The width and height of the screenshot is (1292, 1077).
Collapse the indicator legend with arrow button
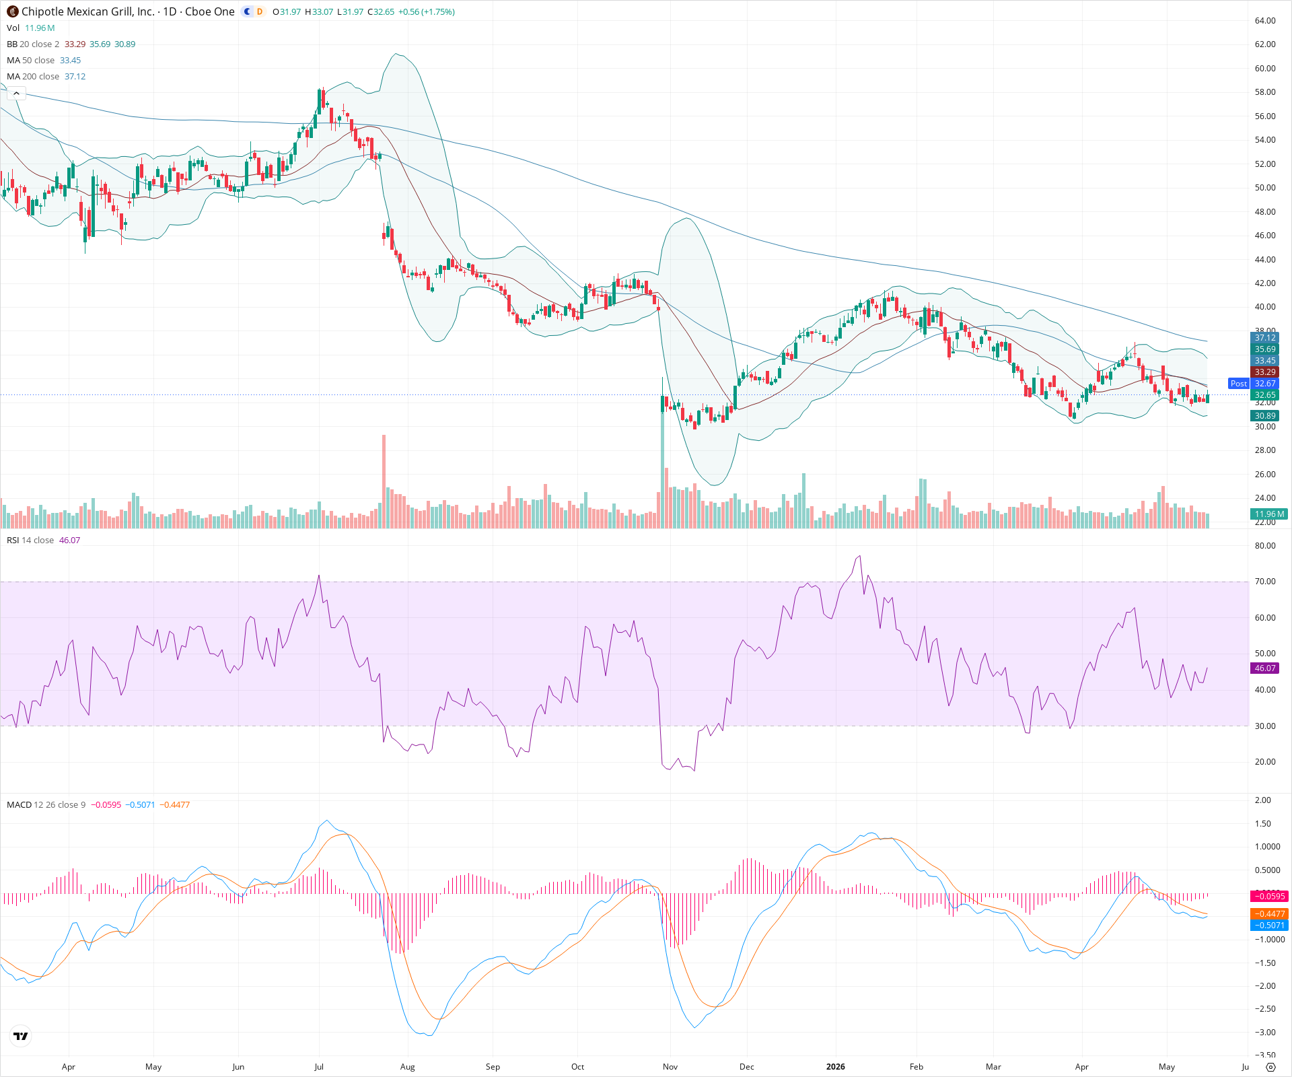16,93
